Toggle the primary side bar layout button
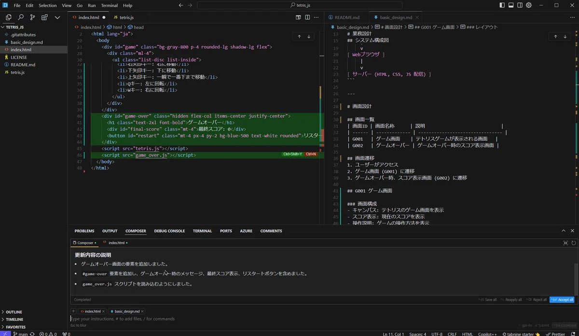Viewport: 579px width, 336px height. pyautogui.click(x=503, y=5)
